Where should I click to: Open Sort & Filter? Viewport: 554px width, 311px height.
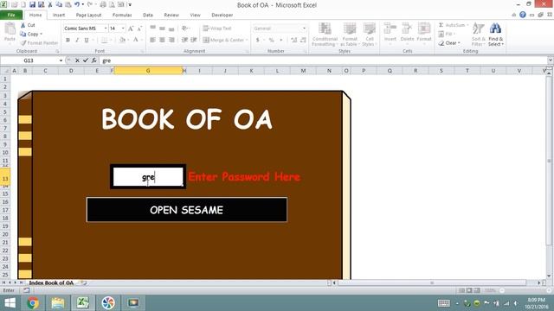pyautogui.click(x=479, y=34)
